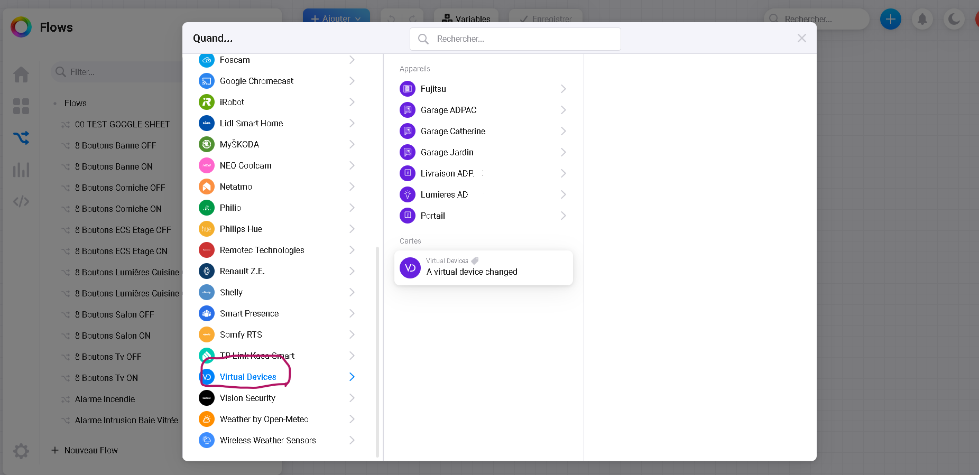Open the 00 TEST GOOGLE SHEET flow
Viewport: 979px width, 475px height.
click(122, 124)
